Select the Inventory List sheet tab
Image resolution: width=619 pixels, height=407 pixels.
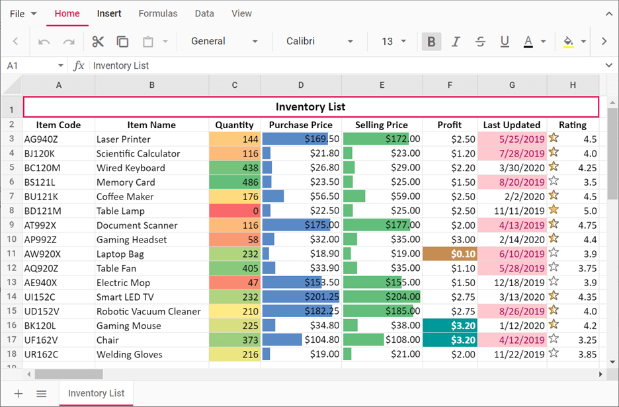pos(95,393)
